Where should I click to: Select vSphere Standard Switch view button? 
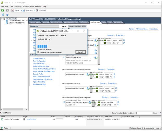pyautogui.click(x=77, y=26)
